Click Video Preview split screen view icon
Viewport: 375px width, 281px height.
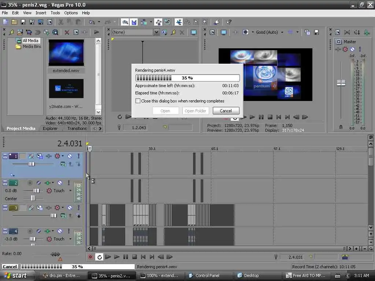(x=245, y=32)
